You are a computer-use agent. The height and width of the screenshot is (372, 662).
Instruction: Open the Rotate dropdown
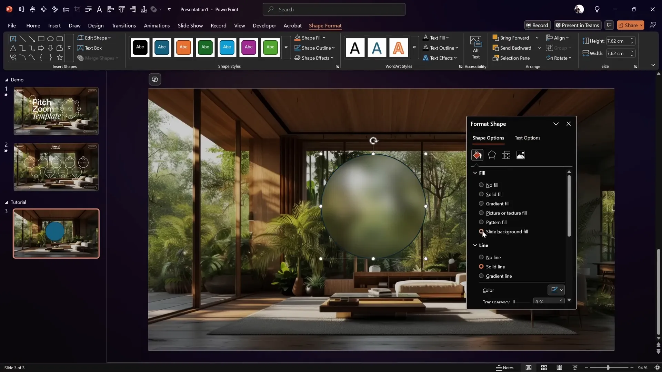(x=559, y=58)
